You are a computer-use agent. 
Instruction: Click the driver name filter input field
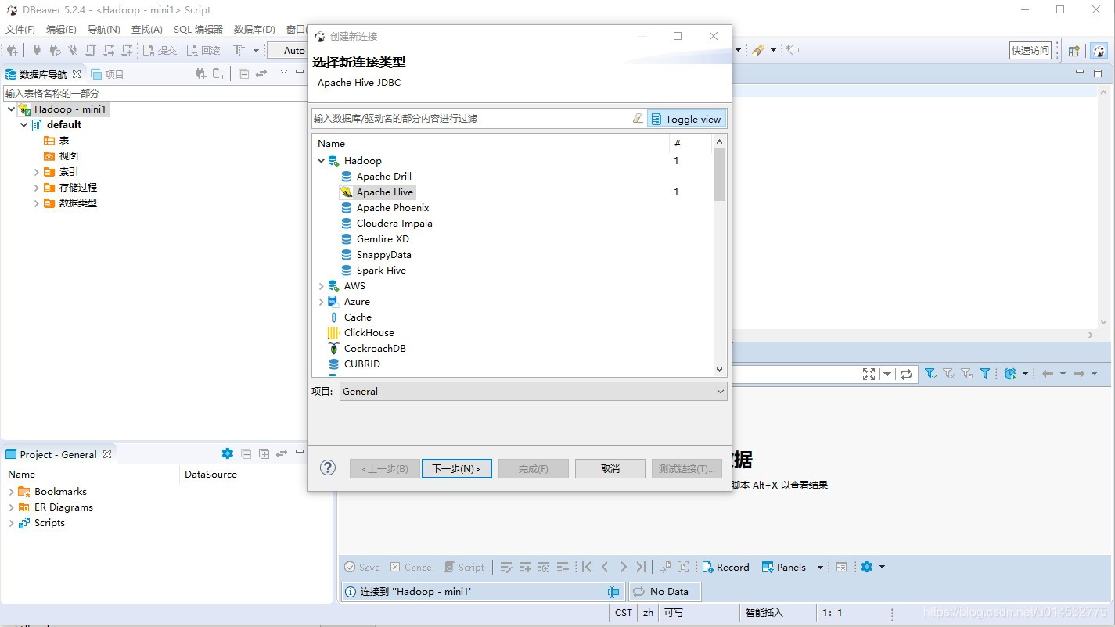point(472,119)
